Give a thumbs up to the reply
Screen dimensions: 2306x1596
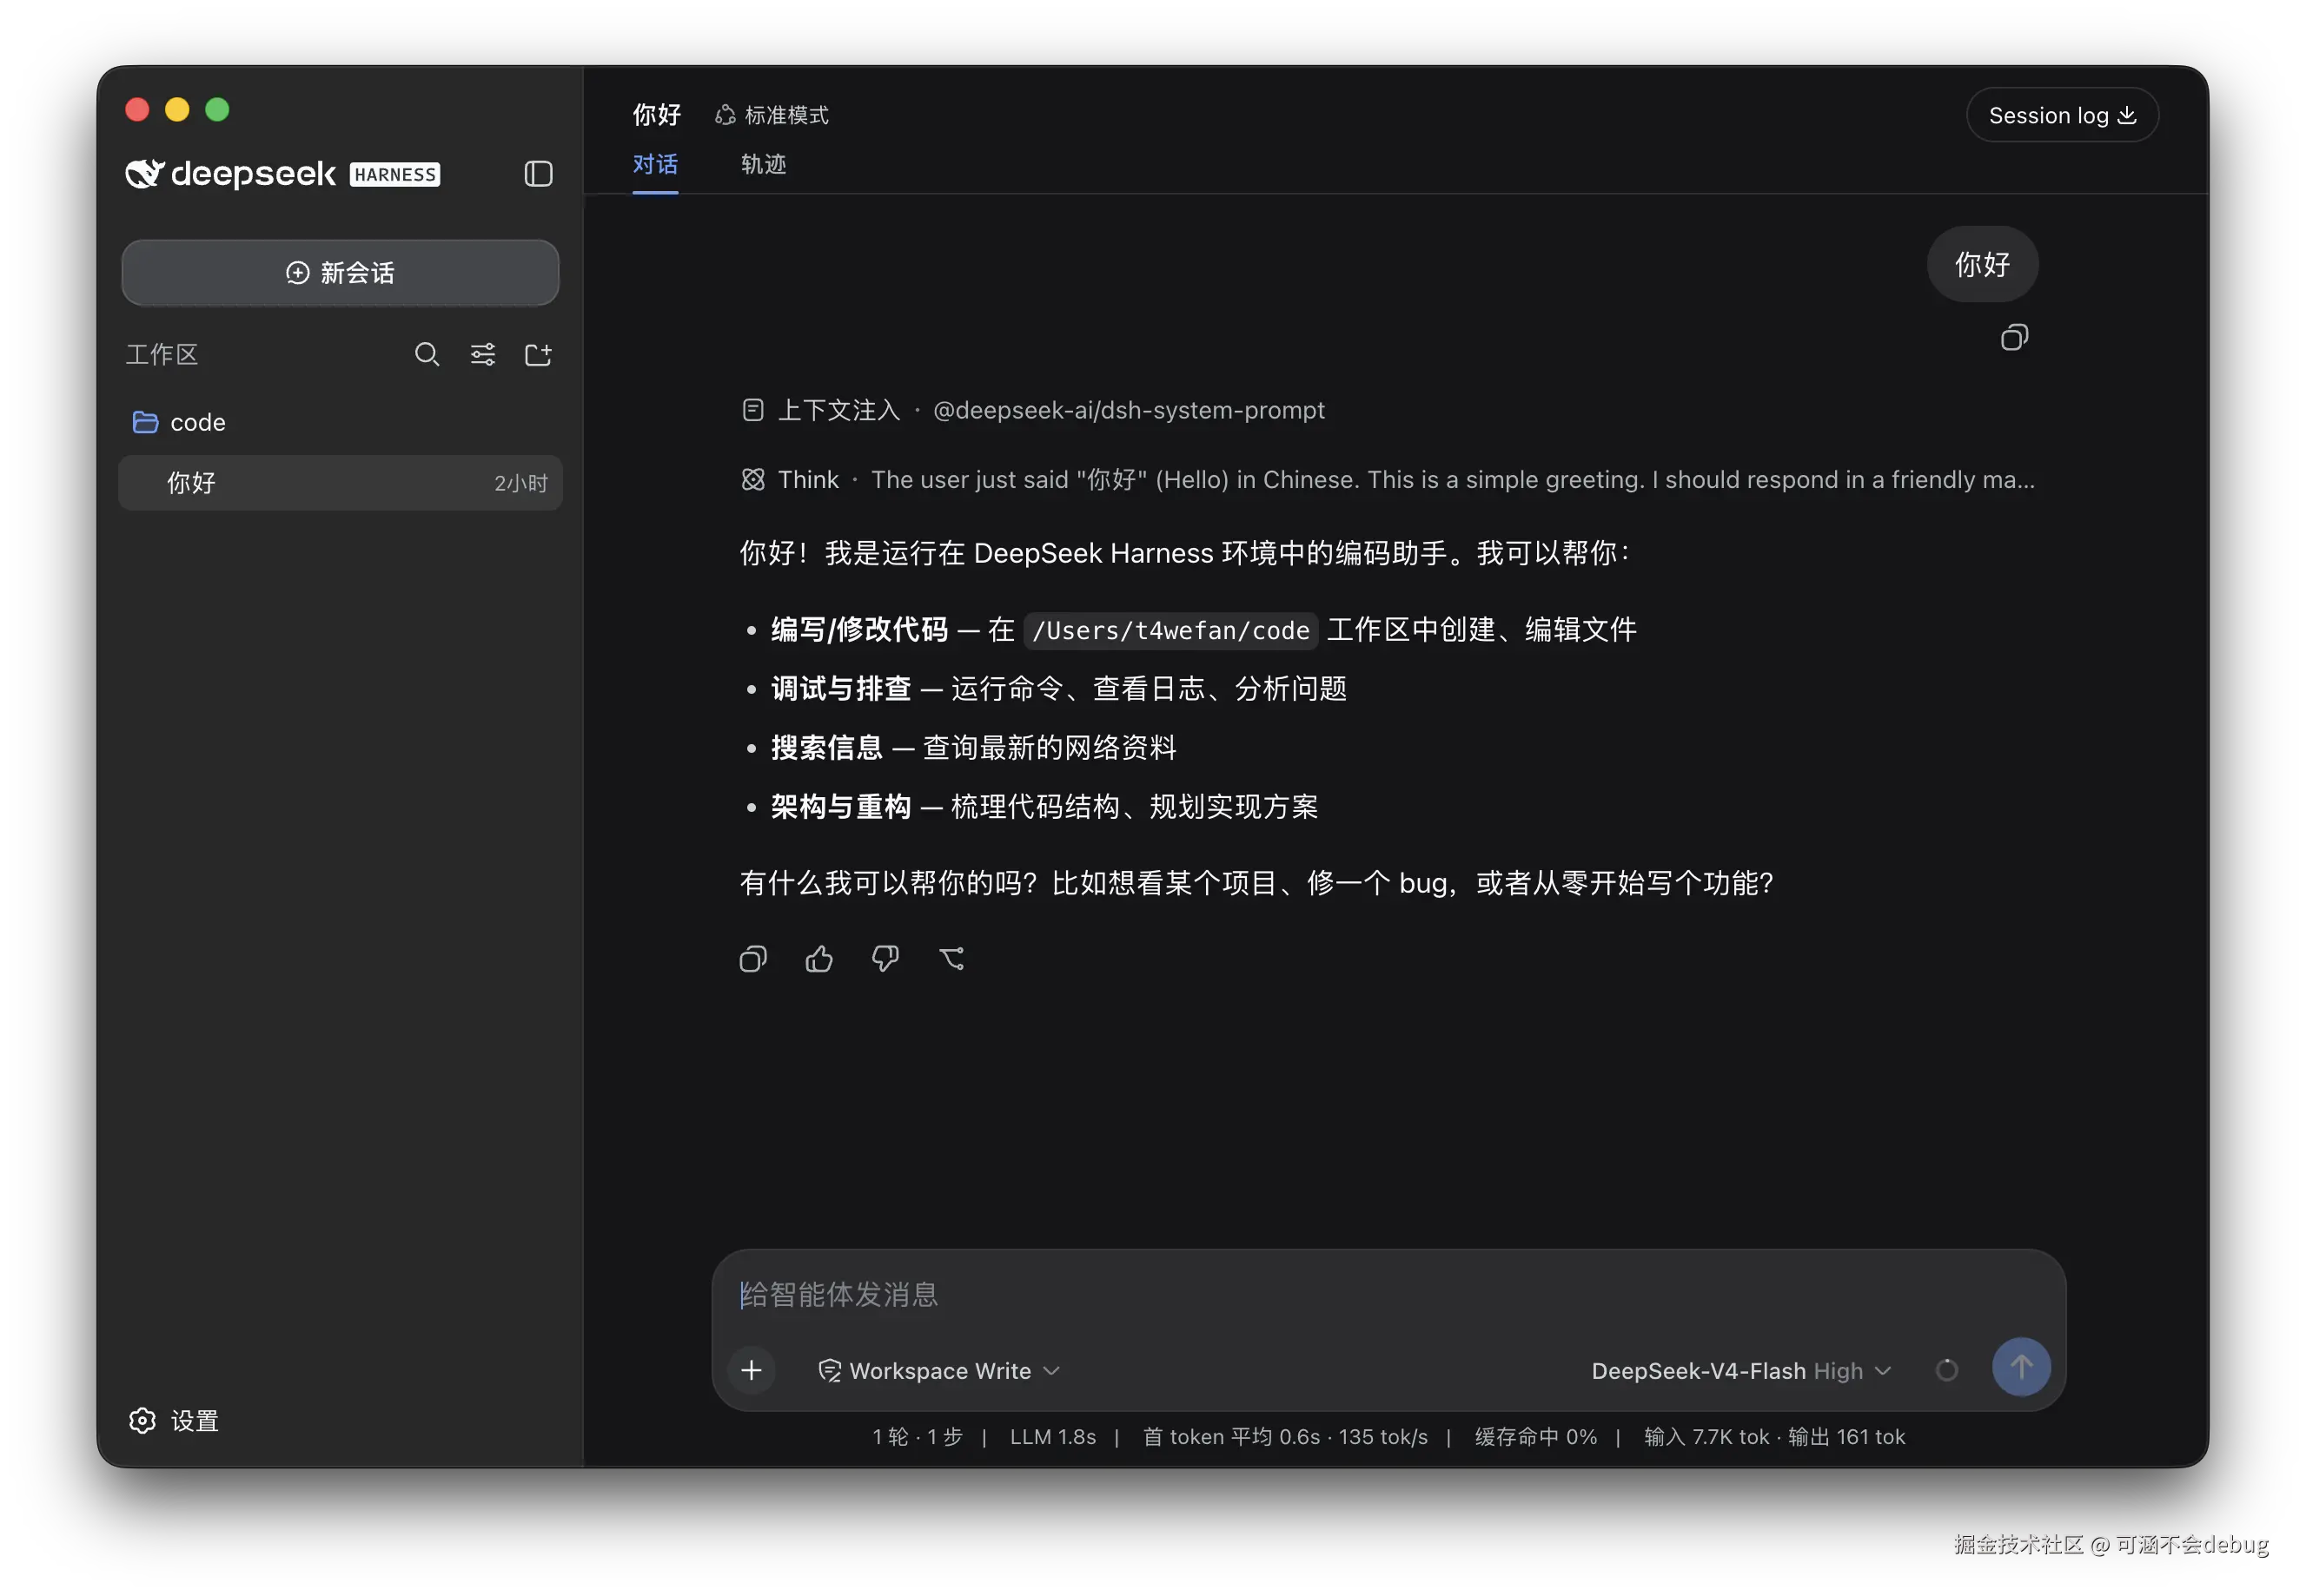[x=819, y=959]
